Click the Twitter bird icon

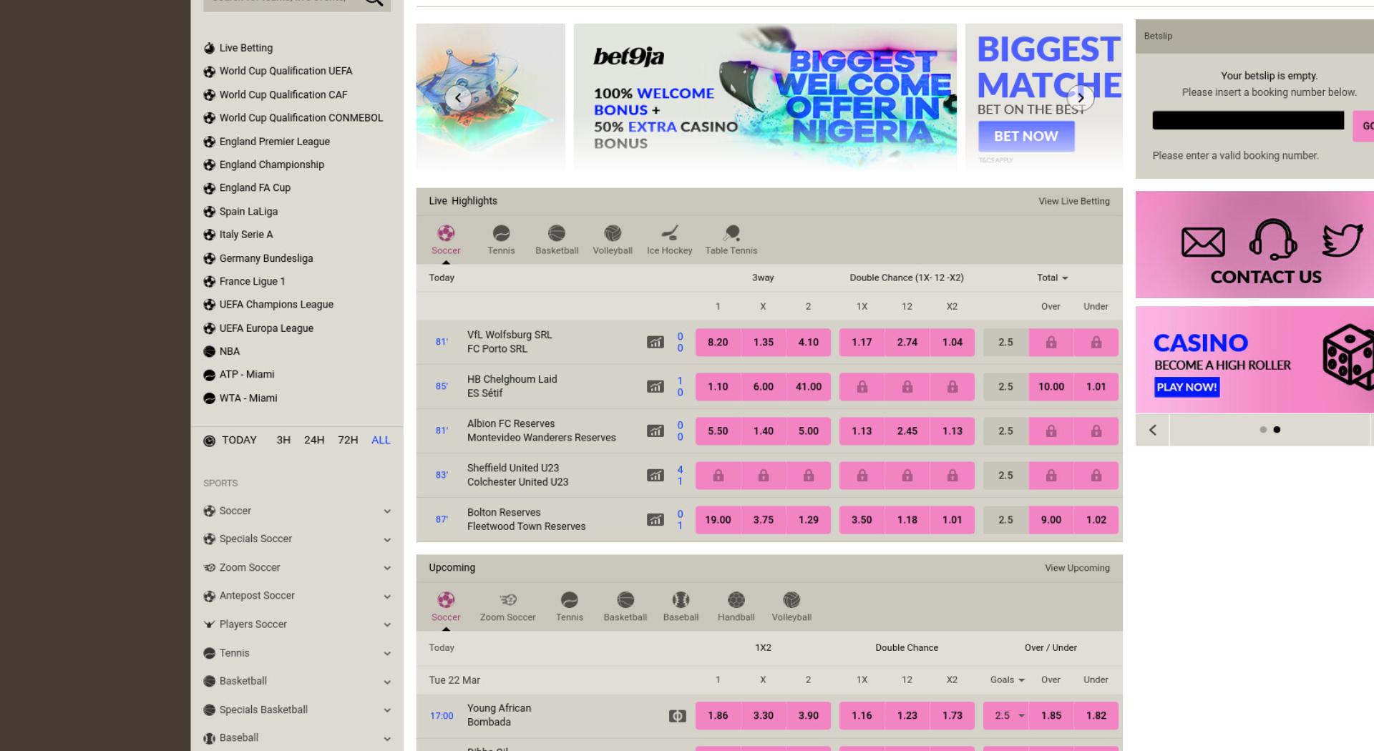tap(1343, 240)
